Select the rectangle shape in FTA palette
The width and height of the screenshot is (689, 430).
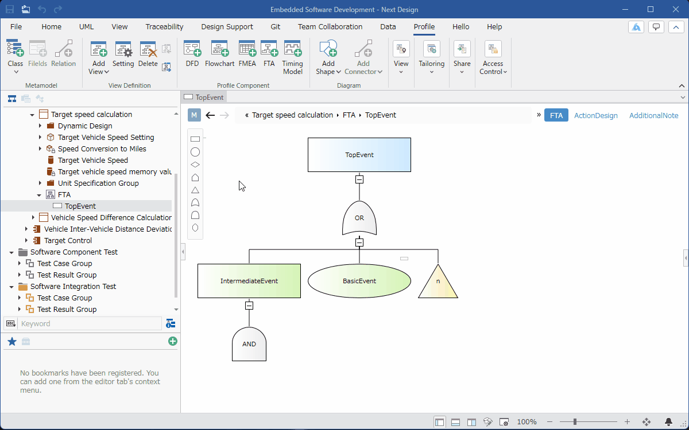tap(195, 139)
